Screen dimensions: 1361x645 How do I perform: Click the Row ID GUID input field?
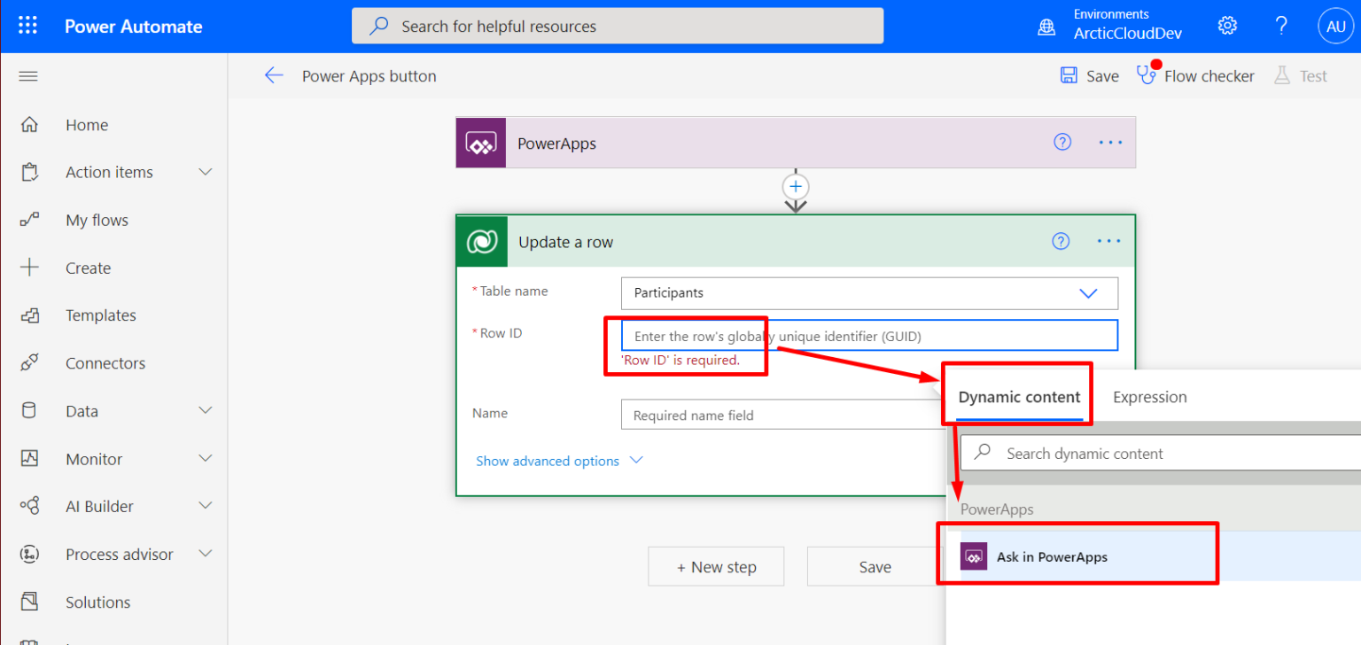coord(869,336)
